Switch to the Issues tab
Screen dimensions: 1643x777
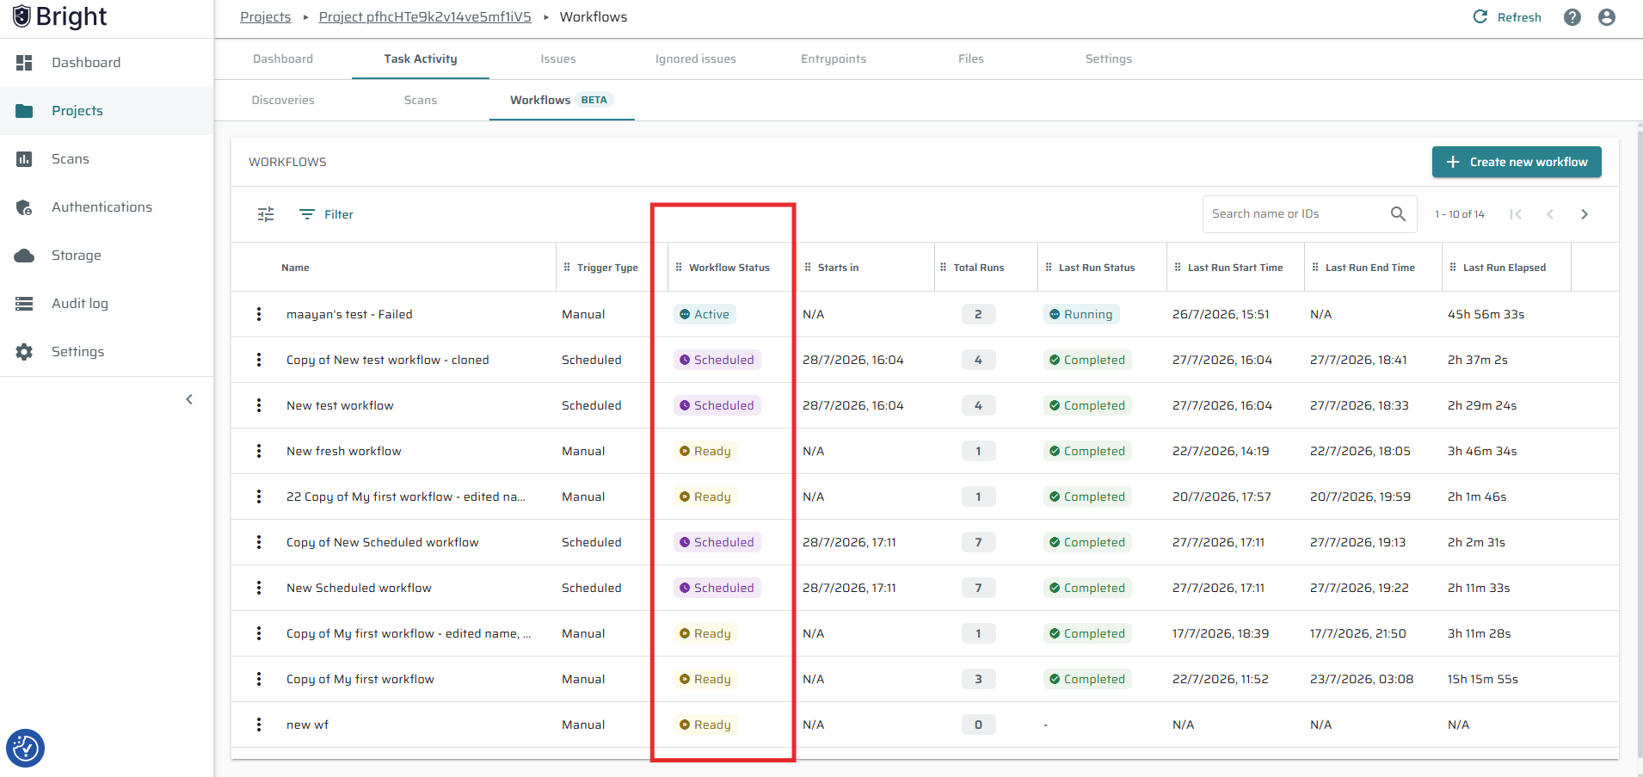coord(558,59)
